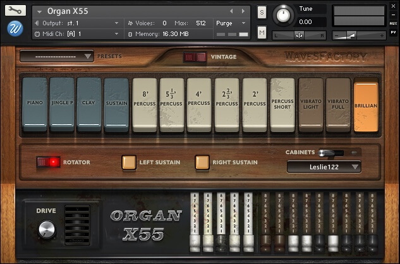
Task: Enable Right Sustain
Action: pos(202,162)
